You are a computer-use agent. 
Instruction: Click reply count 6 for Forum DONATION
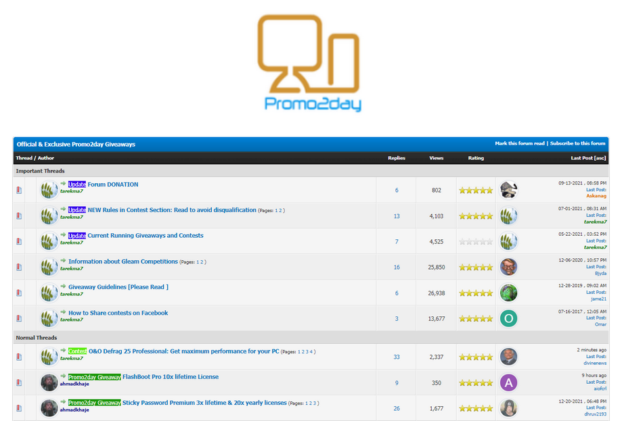point(397,191)
